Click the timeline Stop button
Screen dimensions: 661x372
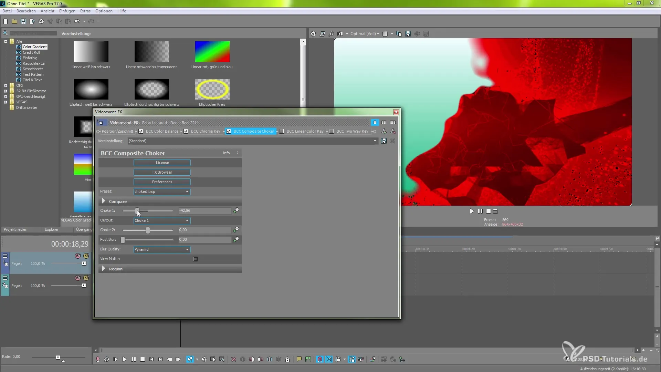[x=143, y=359]
